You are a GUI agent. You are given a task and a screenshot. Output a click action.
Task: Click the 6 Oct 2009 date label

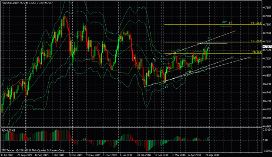point(58,155)
